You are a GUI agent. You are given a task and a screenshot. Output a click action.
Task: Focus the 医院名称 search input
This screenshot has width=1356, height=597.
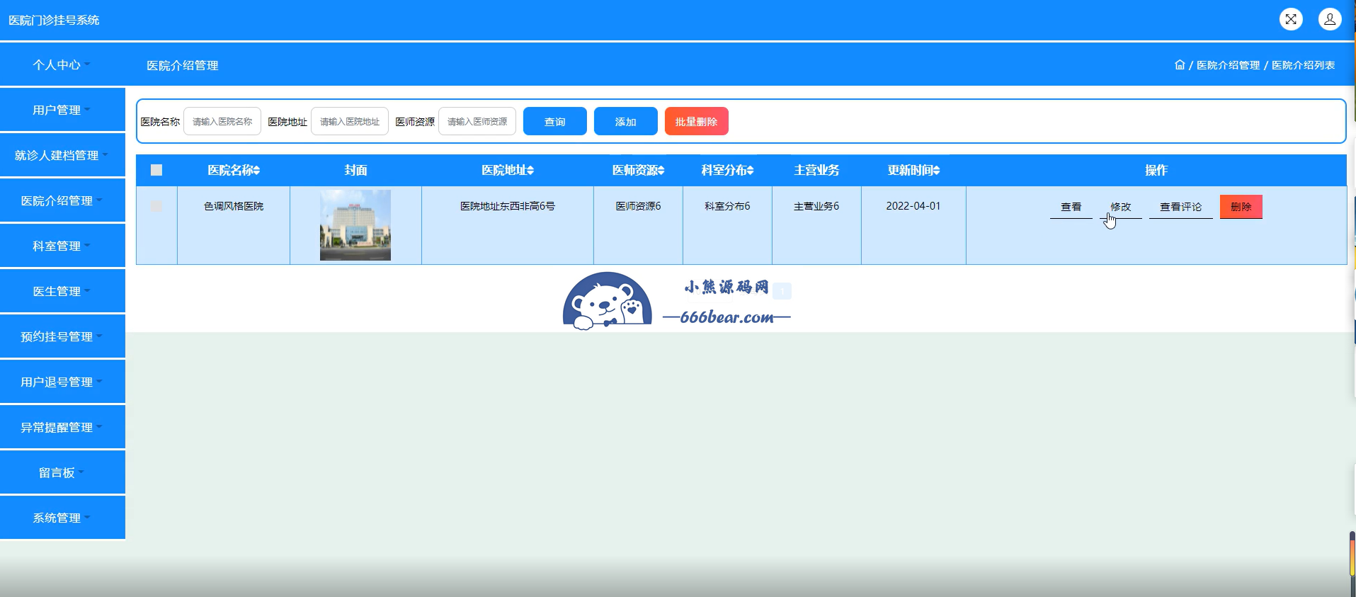coord(222,121)
